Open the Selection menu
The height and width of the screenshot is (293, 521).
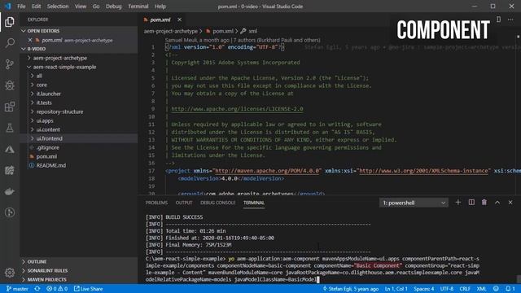tap(58, 7)
